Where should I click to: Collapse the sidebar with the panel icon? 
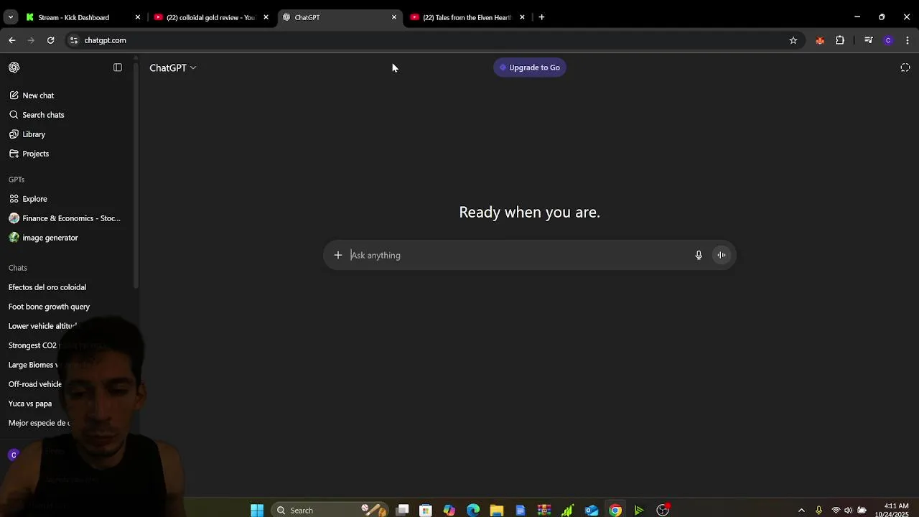(118, 67)
